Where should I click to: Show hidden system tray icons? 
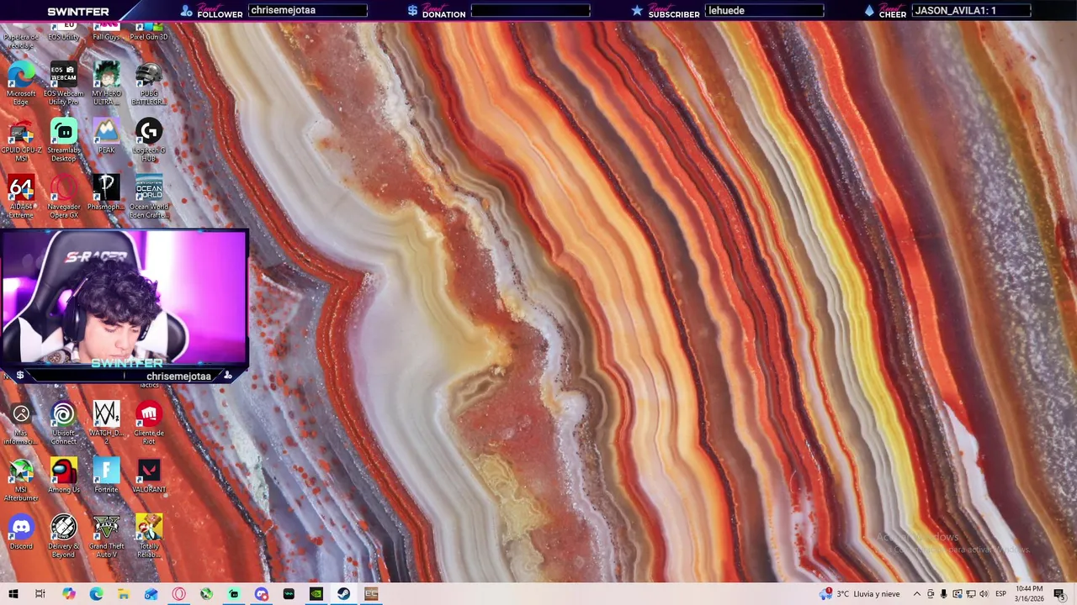pos(917,594)
